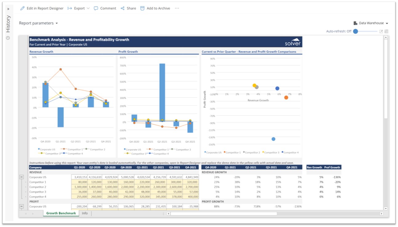Click the grid view icon near auto-refresh
Screen dimensions: 398x227
(x=386, y=31)
